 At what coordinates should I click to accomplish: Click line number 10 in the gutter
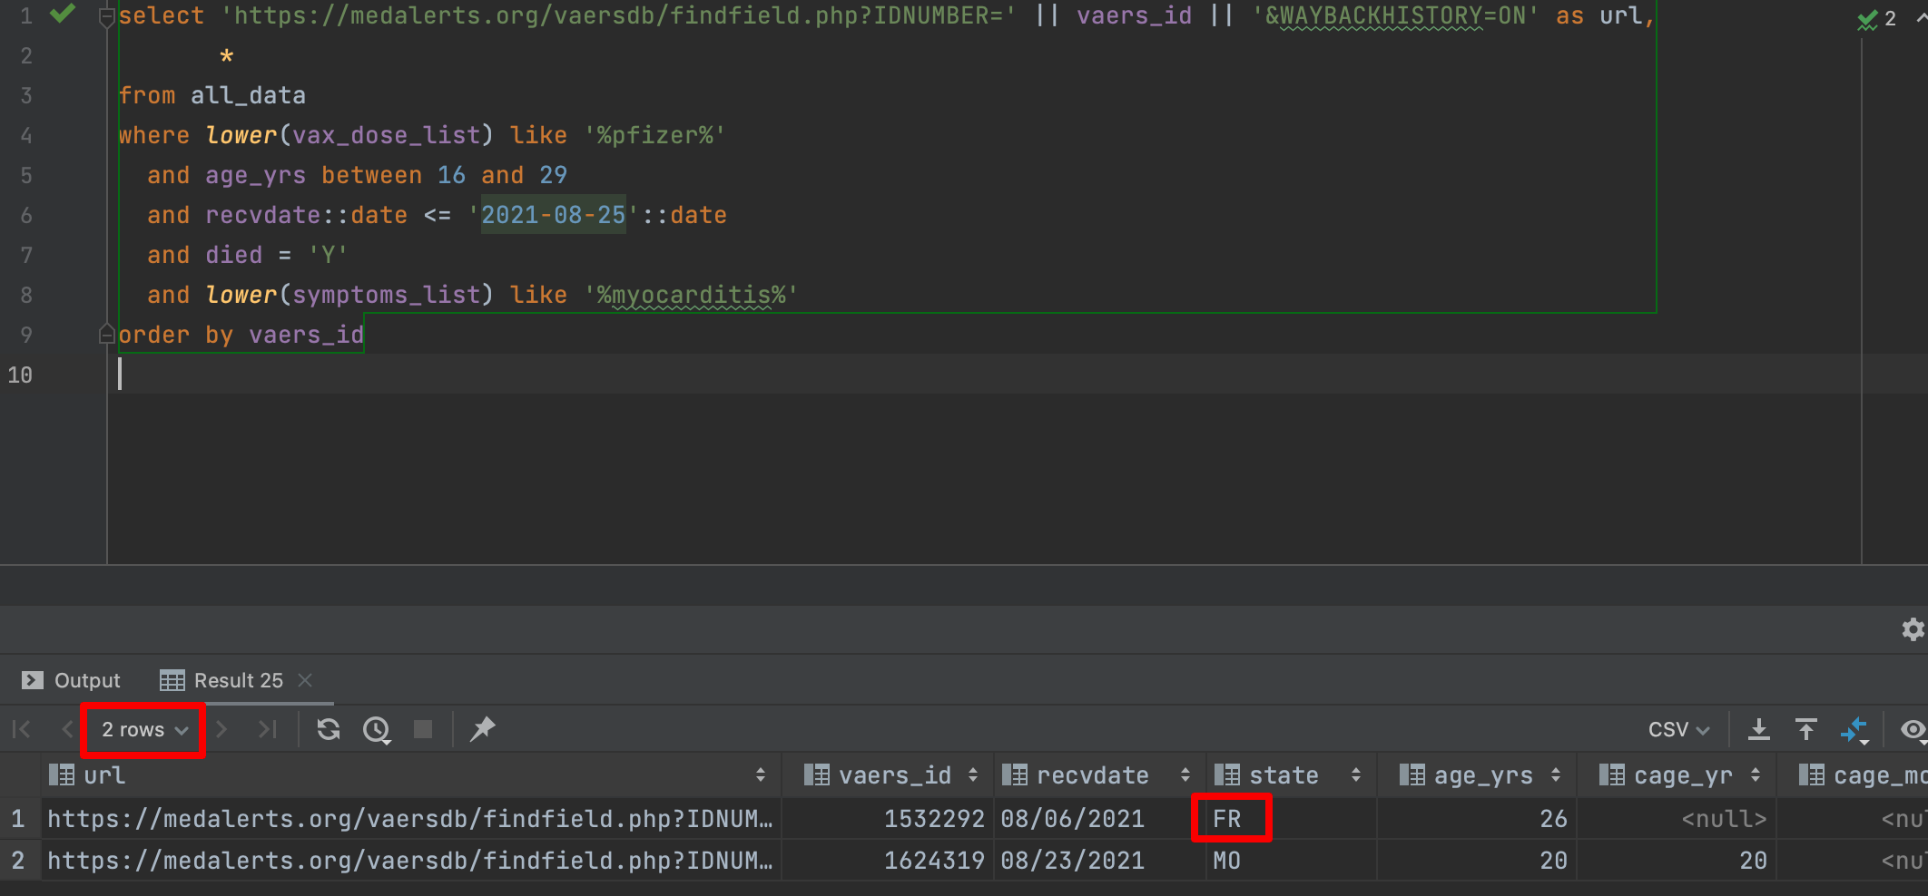[x=20, y=375]
